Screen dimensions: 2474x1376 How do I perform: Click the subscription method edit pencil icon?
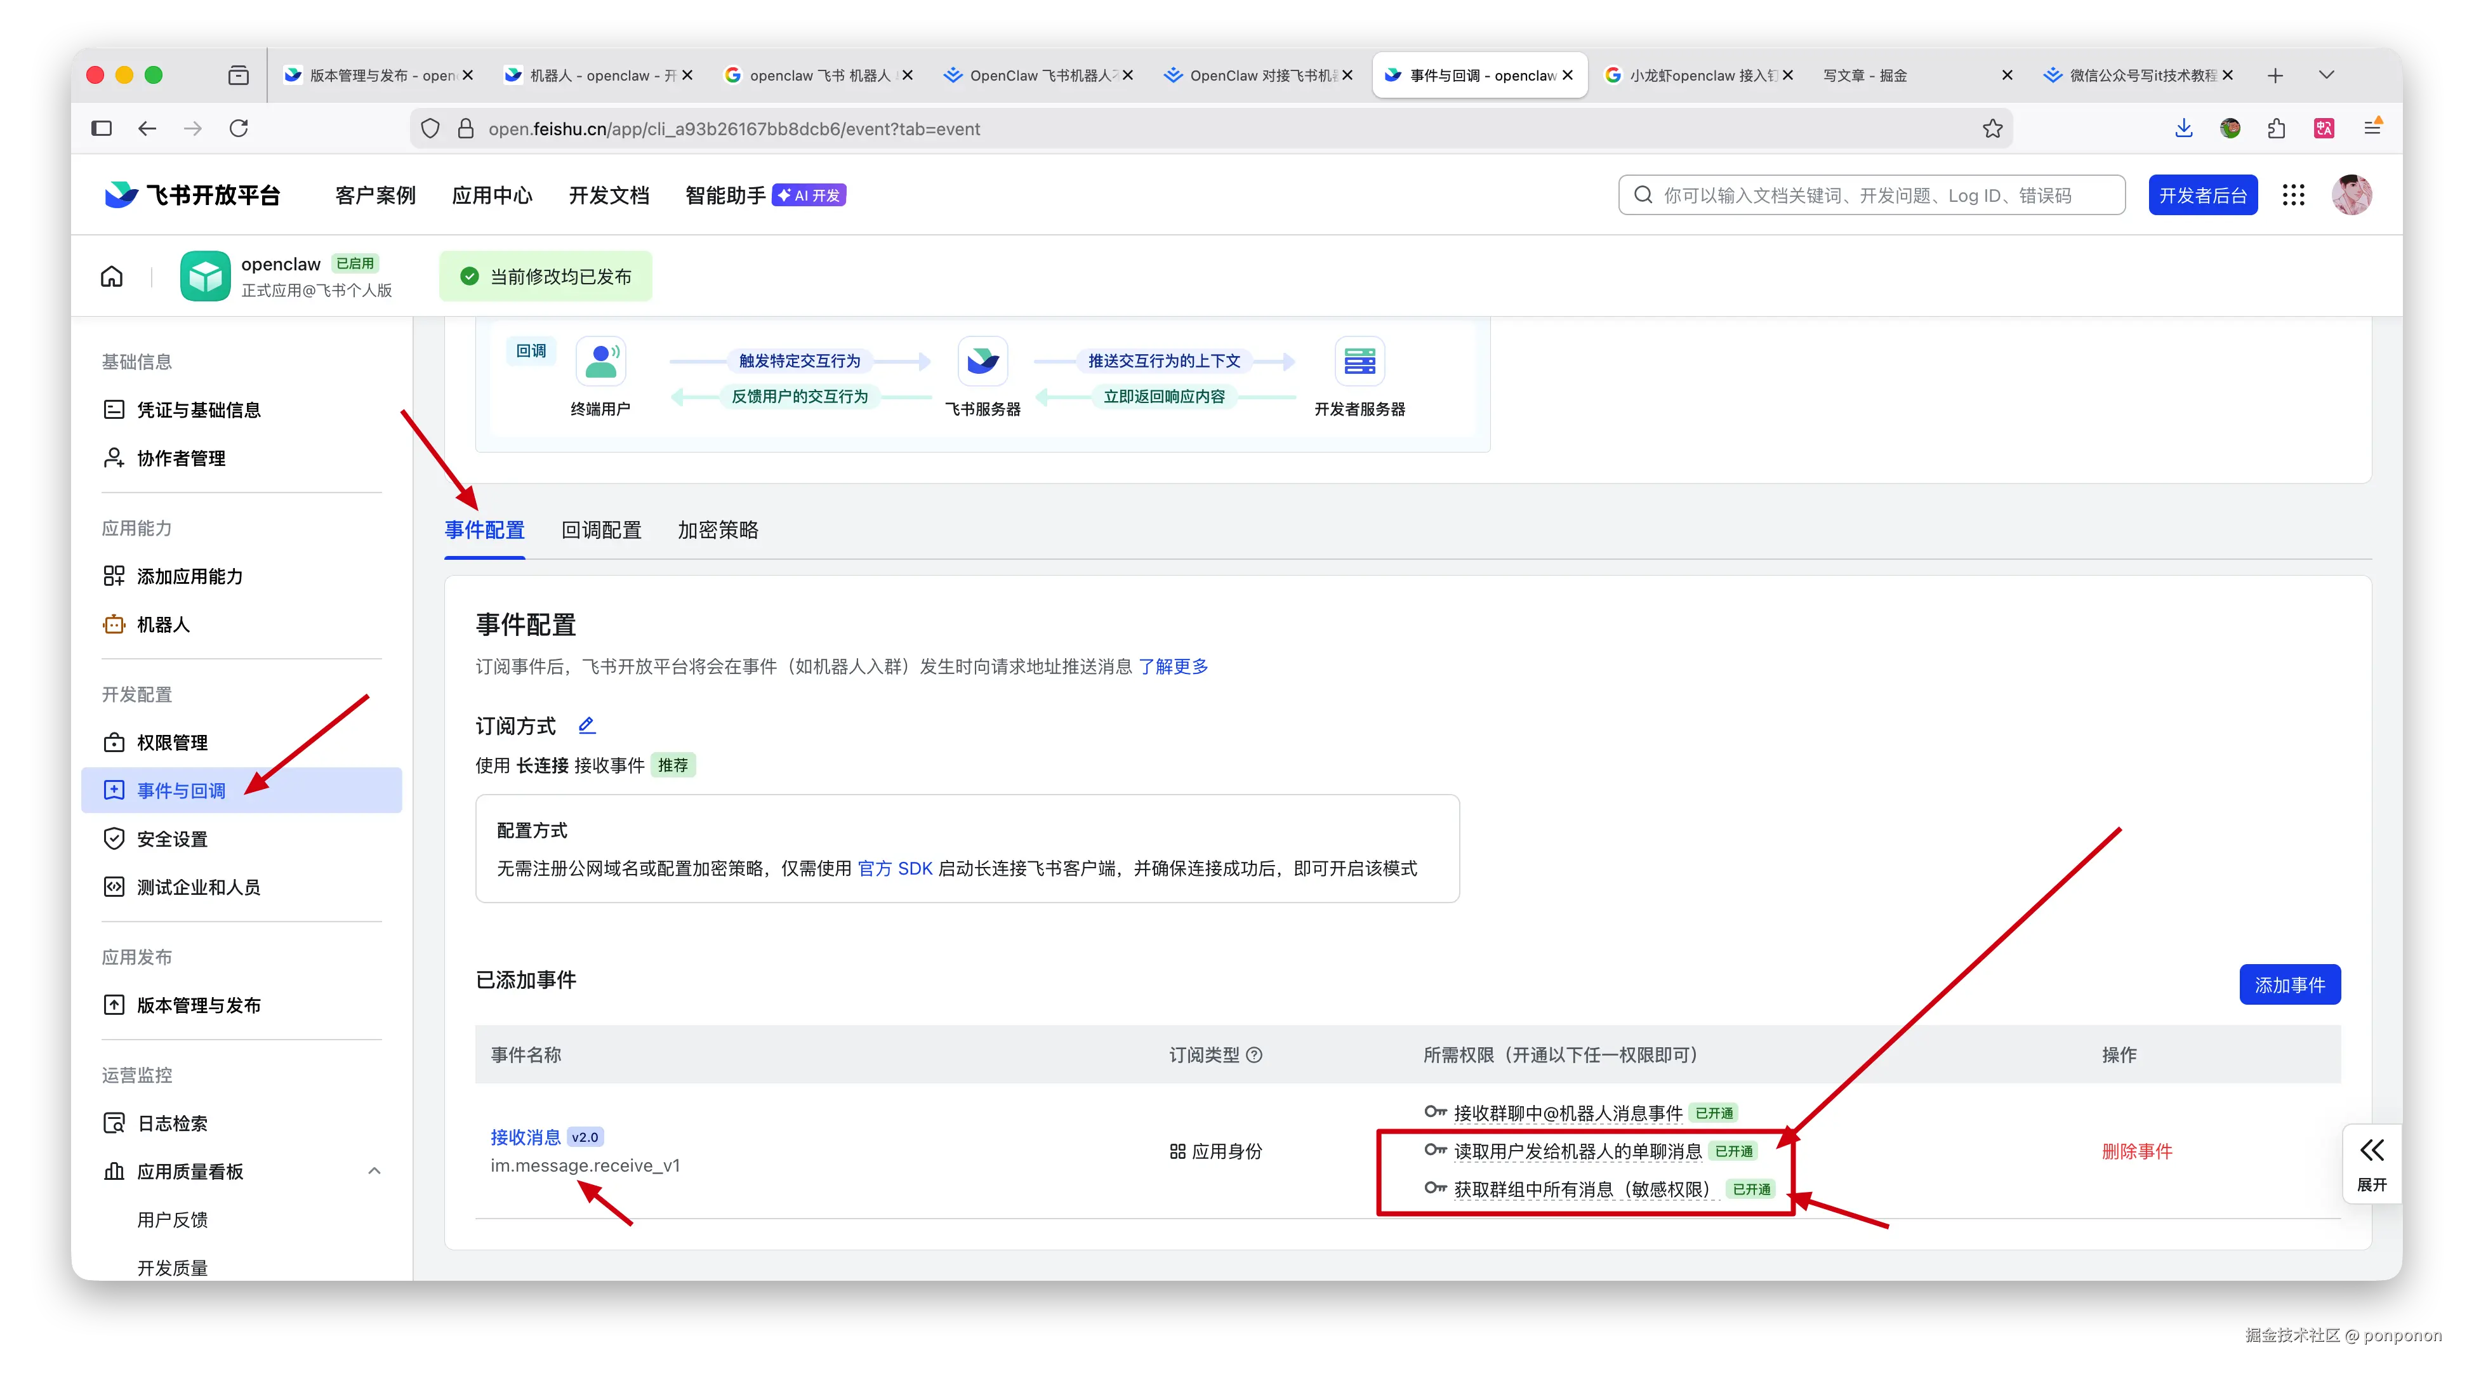coord(587,725)
